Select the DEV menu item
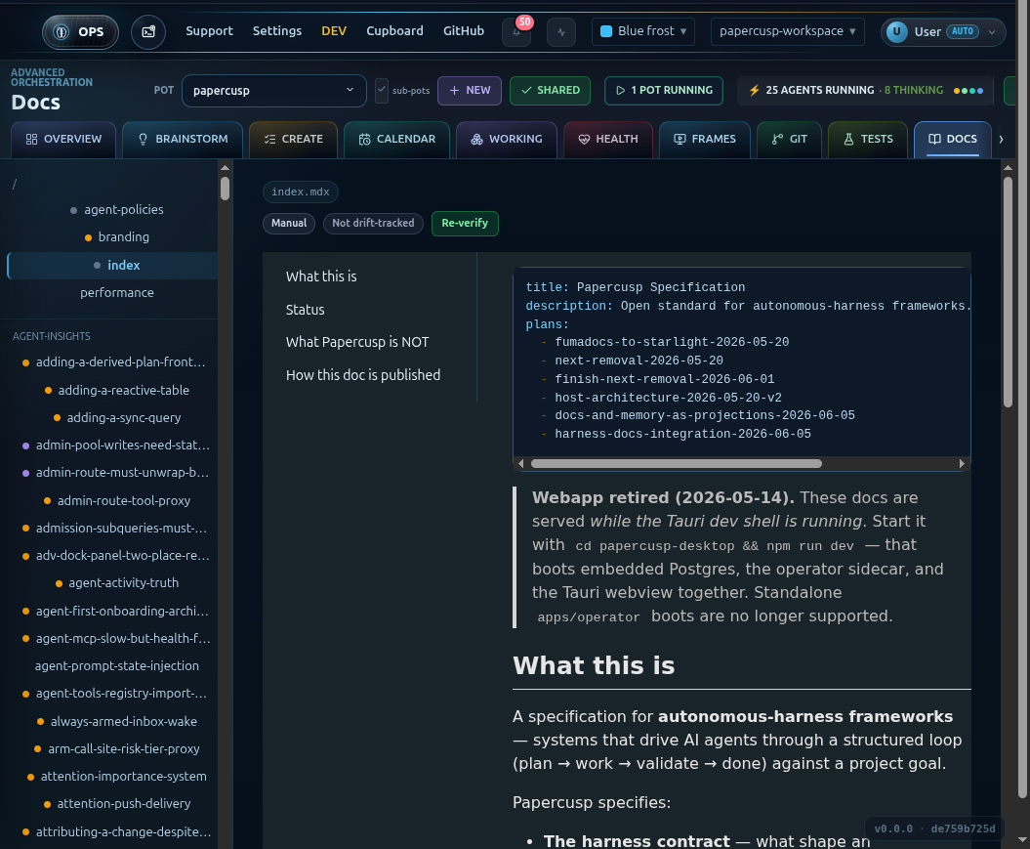The height and width of the screenshot is (849, 1030). click(334, 31)
